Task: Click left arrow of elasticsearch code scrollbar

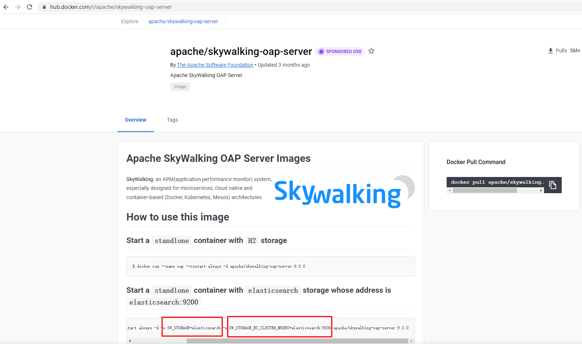Action: [130, 341]
